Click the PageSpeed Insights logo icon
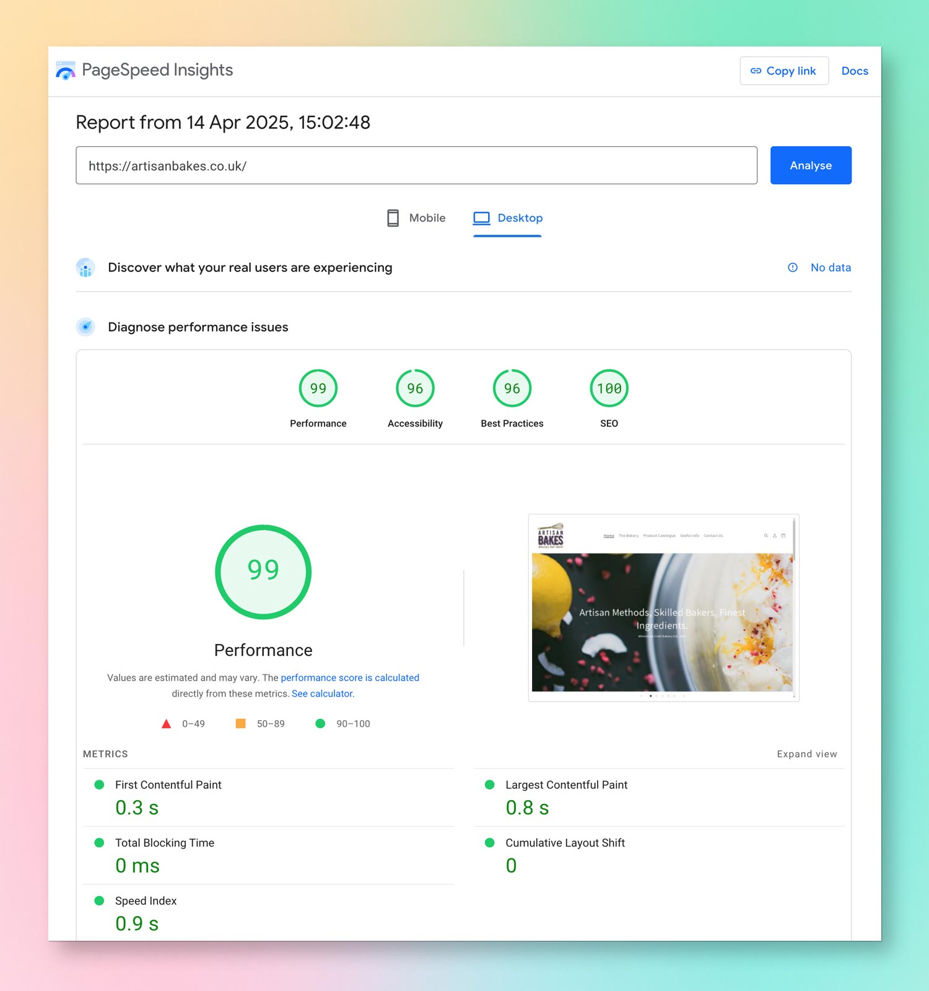The width and height of the screenshot is (929, 991). (66, 71)
